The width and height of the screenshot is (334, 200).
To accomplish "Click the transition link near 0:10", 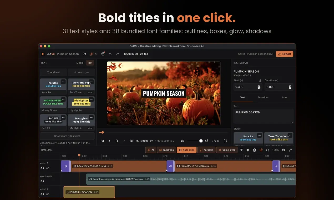I will tap(170, 166).
